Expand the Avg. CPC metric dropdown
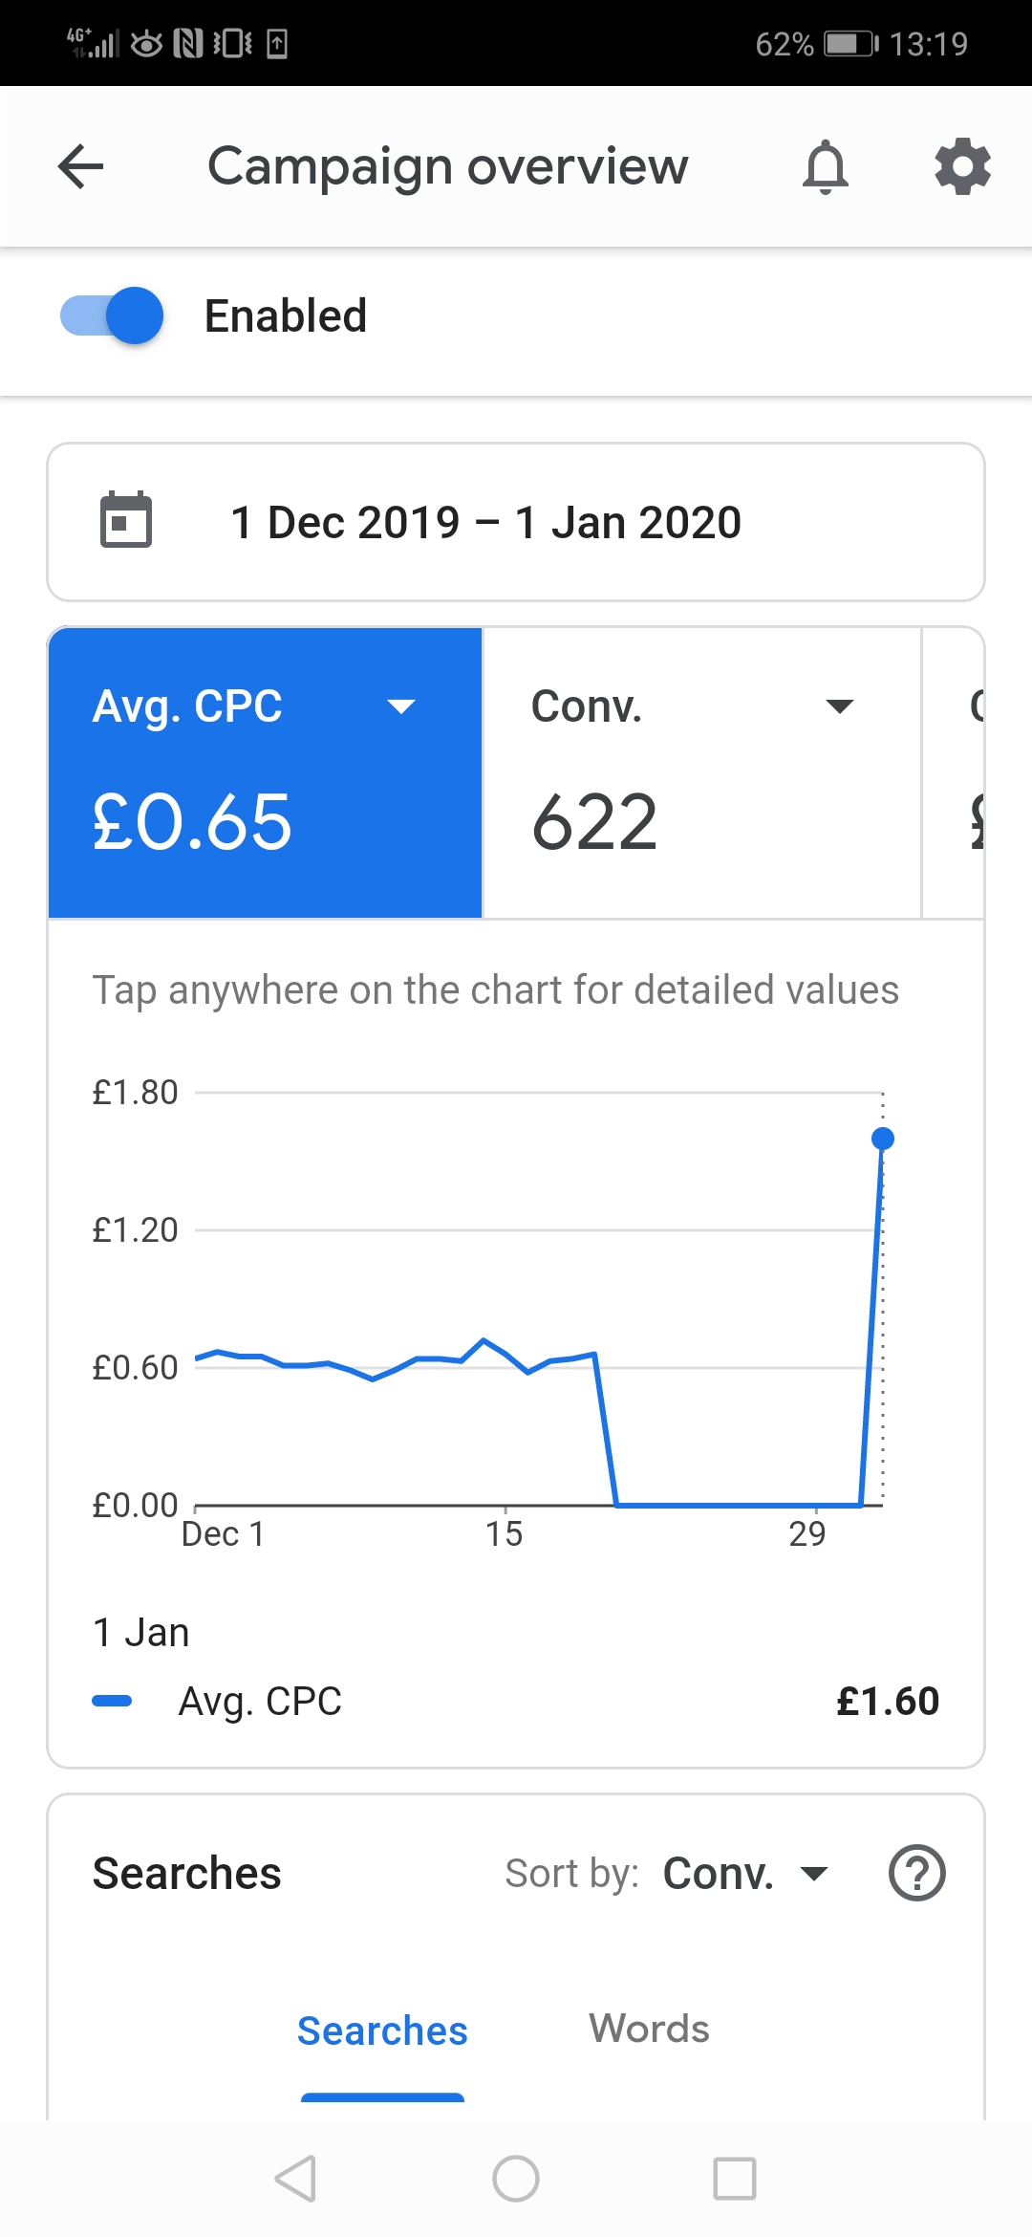 [x=401, y=706]
